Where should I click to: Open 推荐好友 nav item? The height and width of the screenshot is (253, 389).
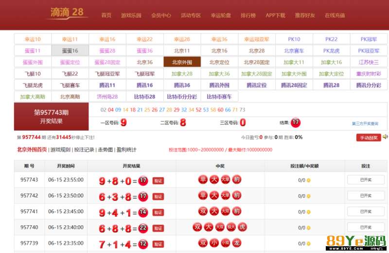[x=305, y=16]
